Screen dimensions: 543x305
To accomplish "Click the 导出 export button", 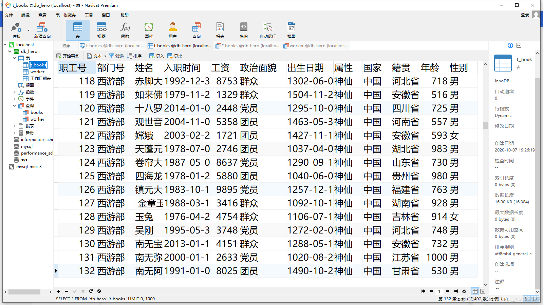I will point(175,56).
